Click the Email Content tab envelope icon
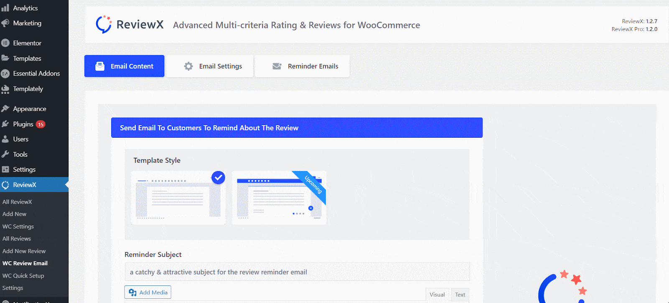The image size is (669, 303). tap(100, 66)
